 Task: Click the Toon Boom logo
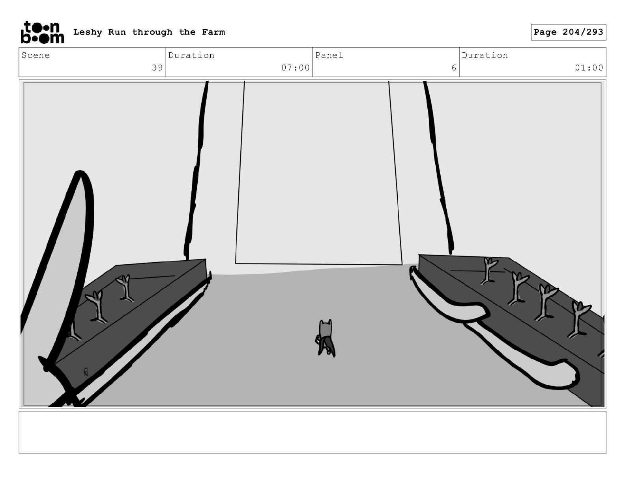[42, 32]
